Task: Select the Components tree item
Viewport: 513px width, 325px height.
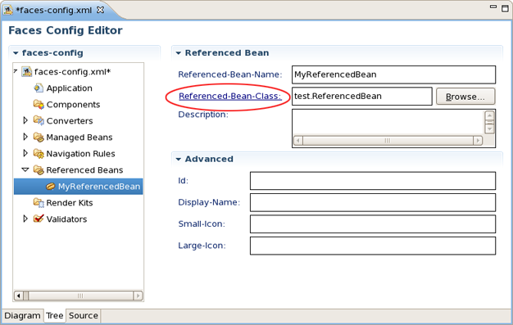Action: point(73,105)
